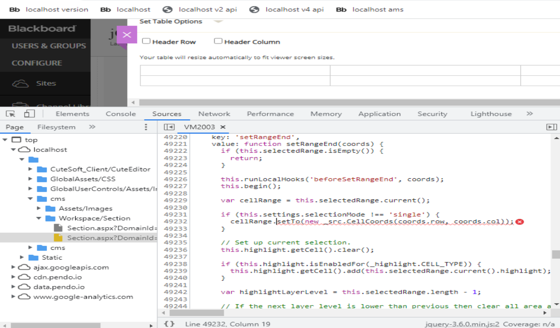Image resolution: width=560 pixels, height=328 pixels.
Task: Open the jquery-3.6.0.min.js:2 link
Action: [462, 324]
